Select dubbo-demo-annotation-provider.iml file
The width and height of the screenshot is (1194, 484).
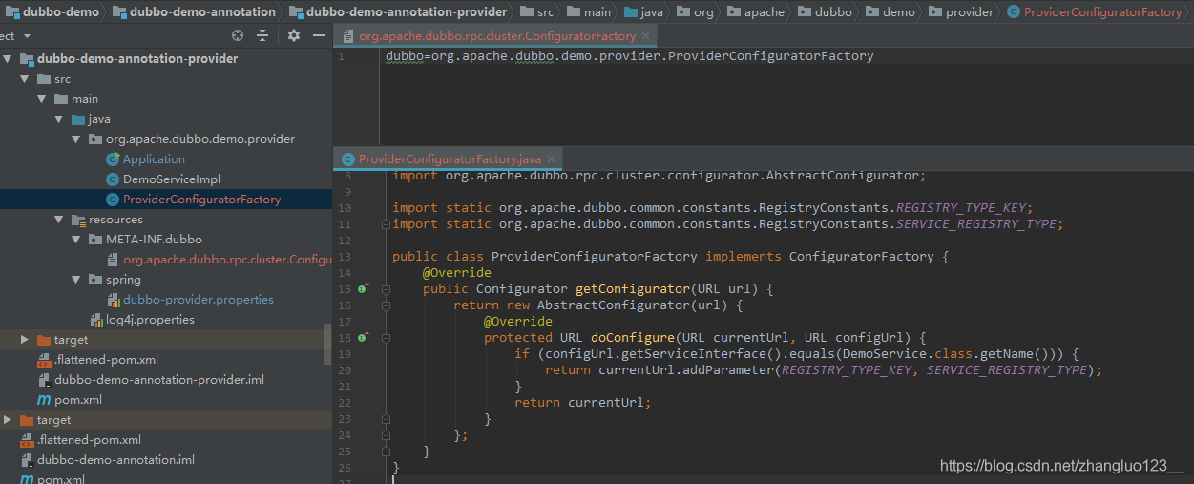click(159, 380)
